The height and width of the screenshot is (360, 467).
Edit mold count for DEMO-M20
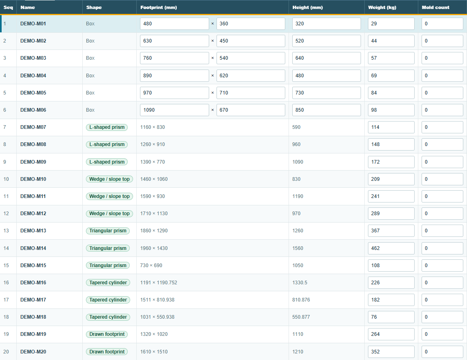[x=442, y=352]
